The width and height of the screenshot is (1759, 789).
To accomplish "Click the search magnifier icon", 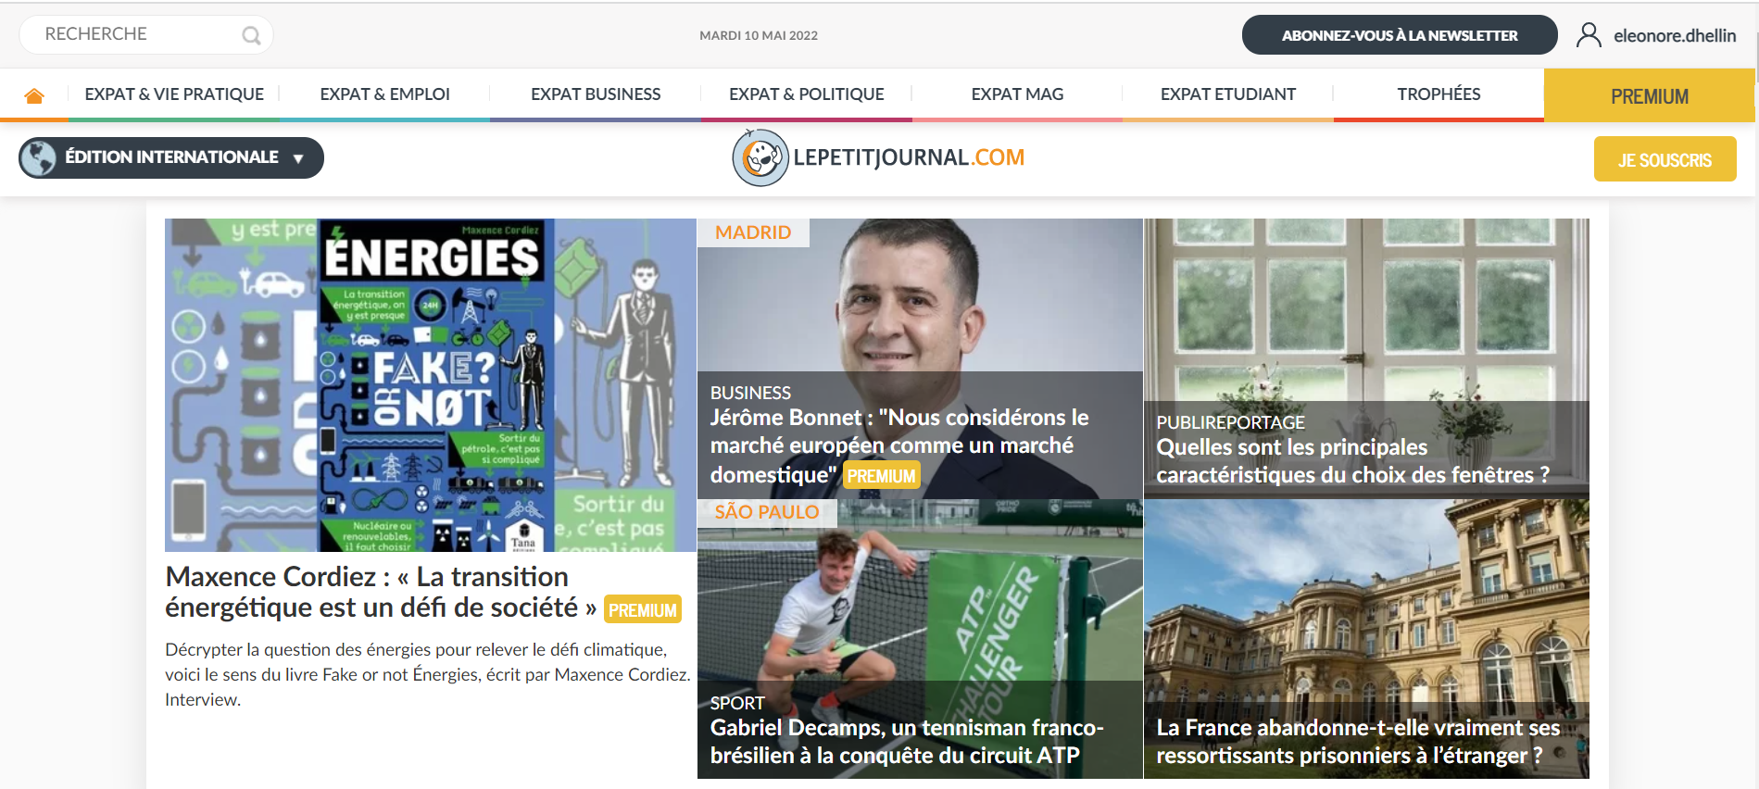I will [251, 35].
